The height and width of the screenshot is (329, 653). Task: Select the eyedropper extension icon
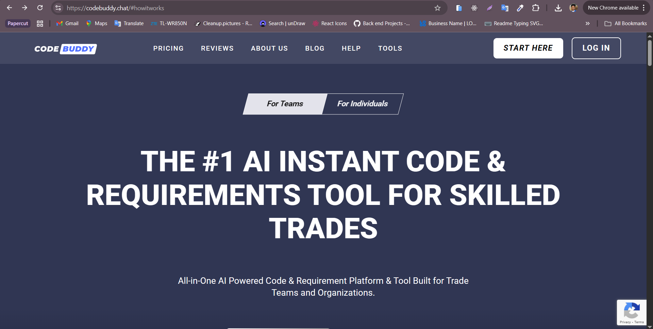[x=520, y=8]
